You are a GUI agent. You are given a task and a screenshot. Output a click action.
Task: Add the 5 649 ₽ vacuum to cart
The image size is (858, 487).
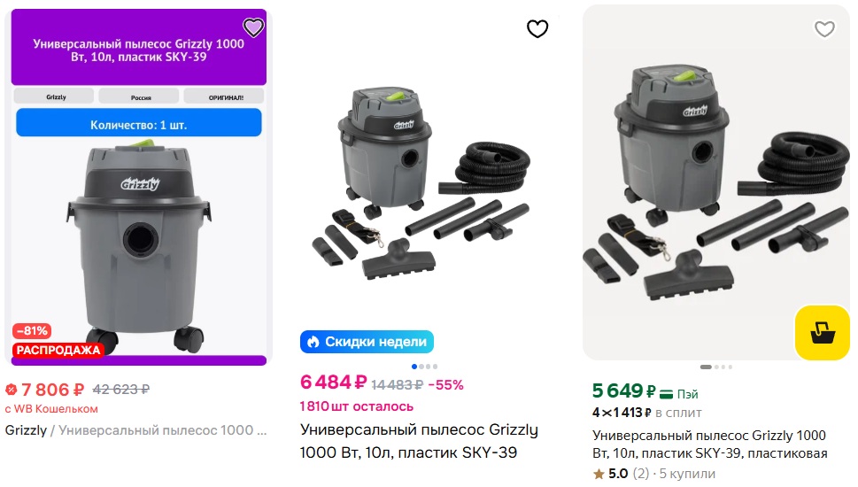point(822,333)
